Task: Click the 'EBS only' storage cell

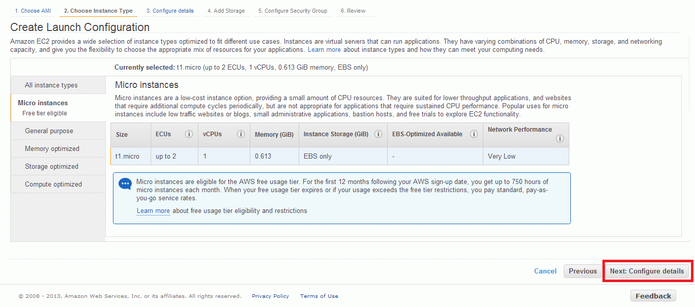Action: 343,156
